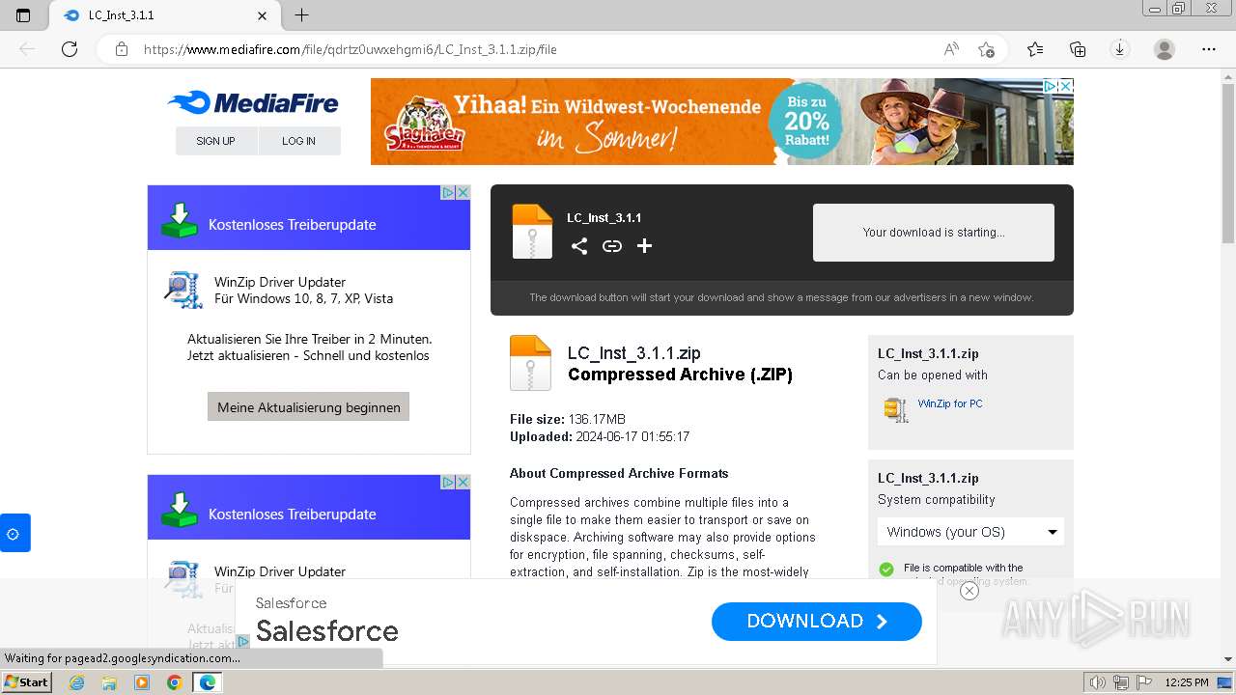Click the plus add-to-account icon
Image resolution: width=1236 pixels, height=695 pixels.
click(644, 246)
